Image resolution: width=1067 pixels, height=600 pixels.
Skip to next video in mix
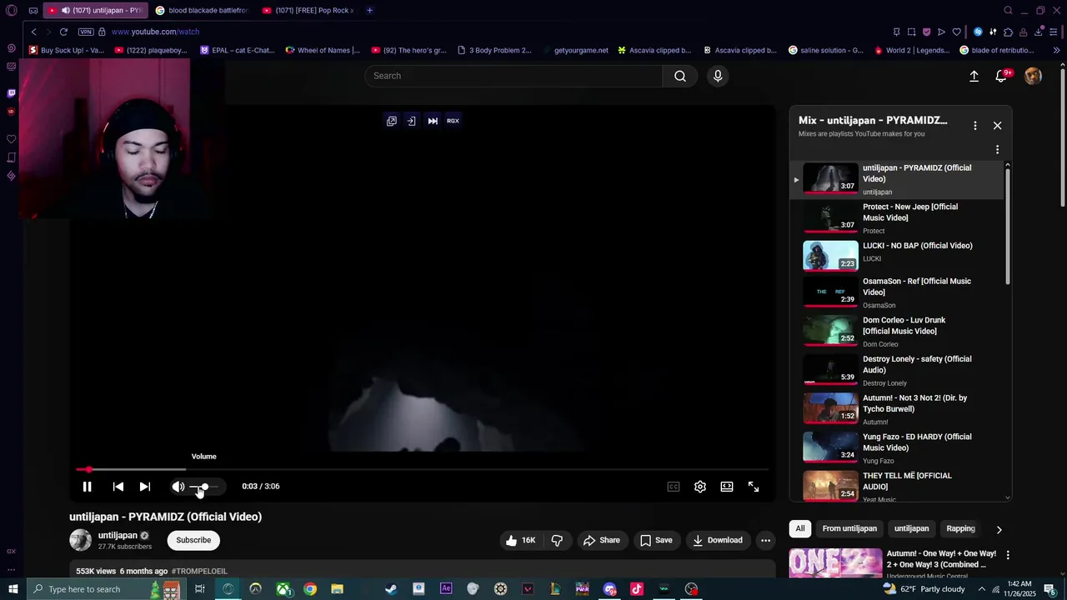click(x=145, y=487)
